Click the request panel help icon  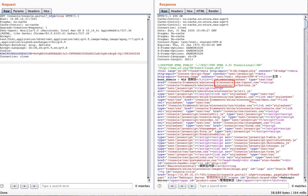2,186
